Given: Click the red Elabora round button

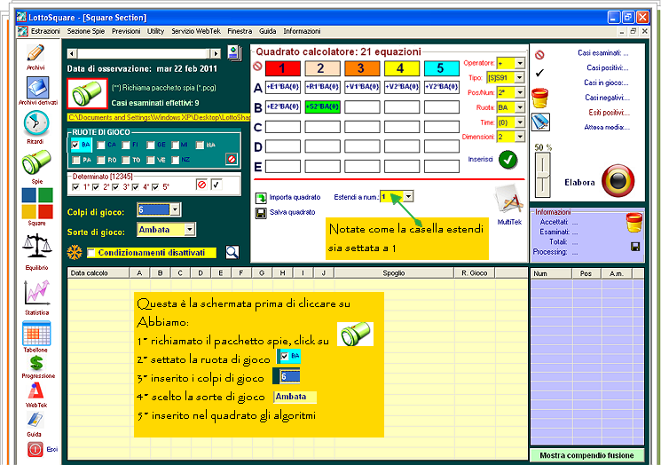Looking at the screenshot, I should click(x=618, y=181).
